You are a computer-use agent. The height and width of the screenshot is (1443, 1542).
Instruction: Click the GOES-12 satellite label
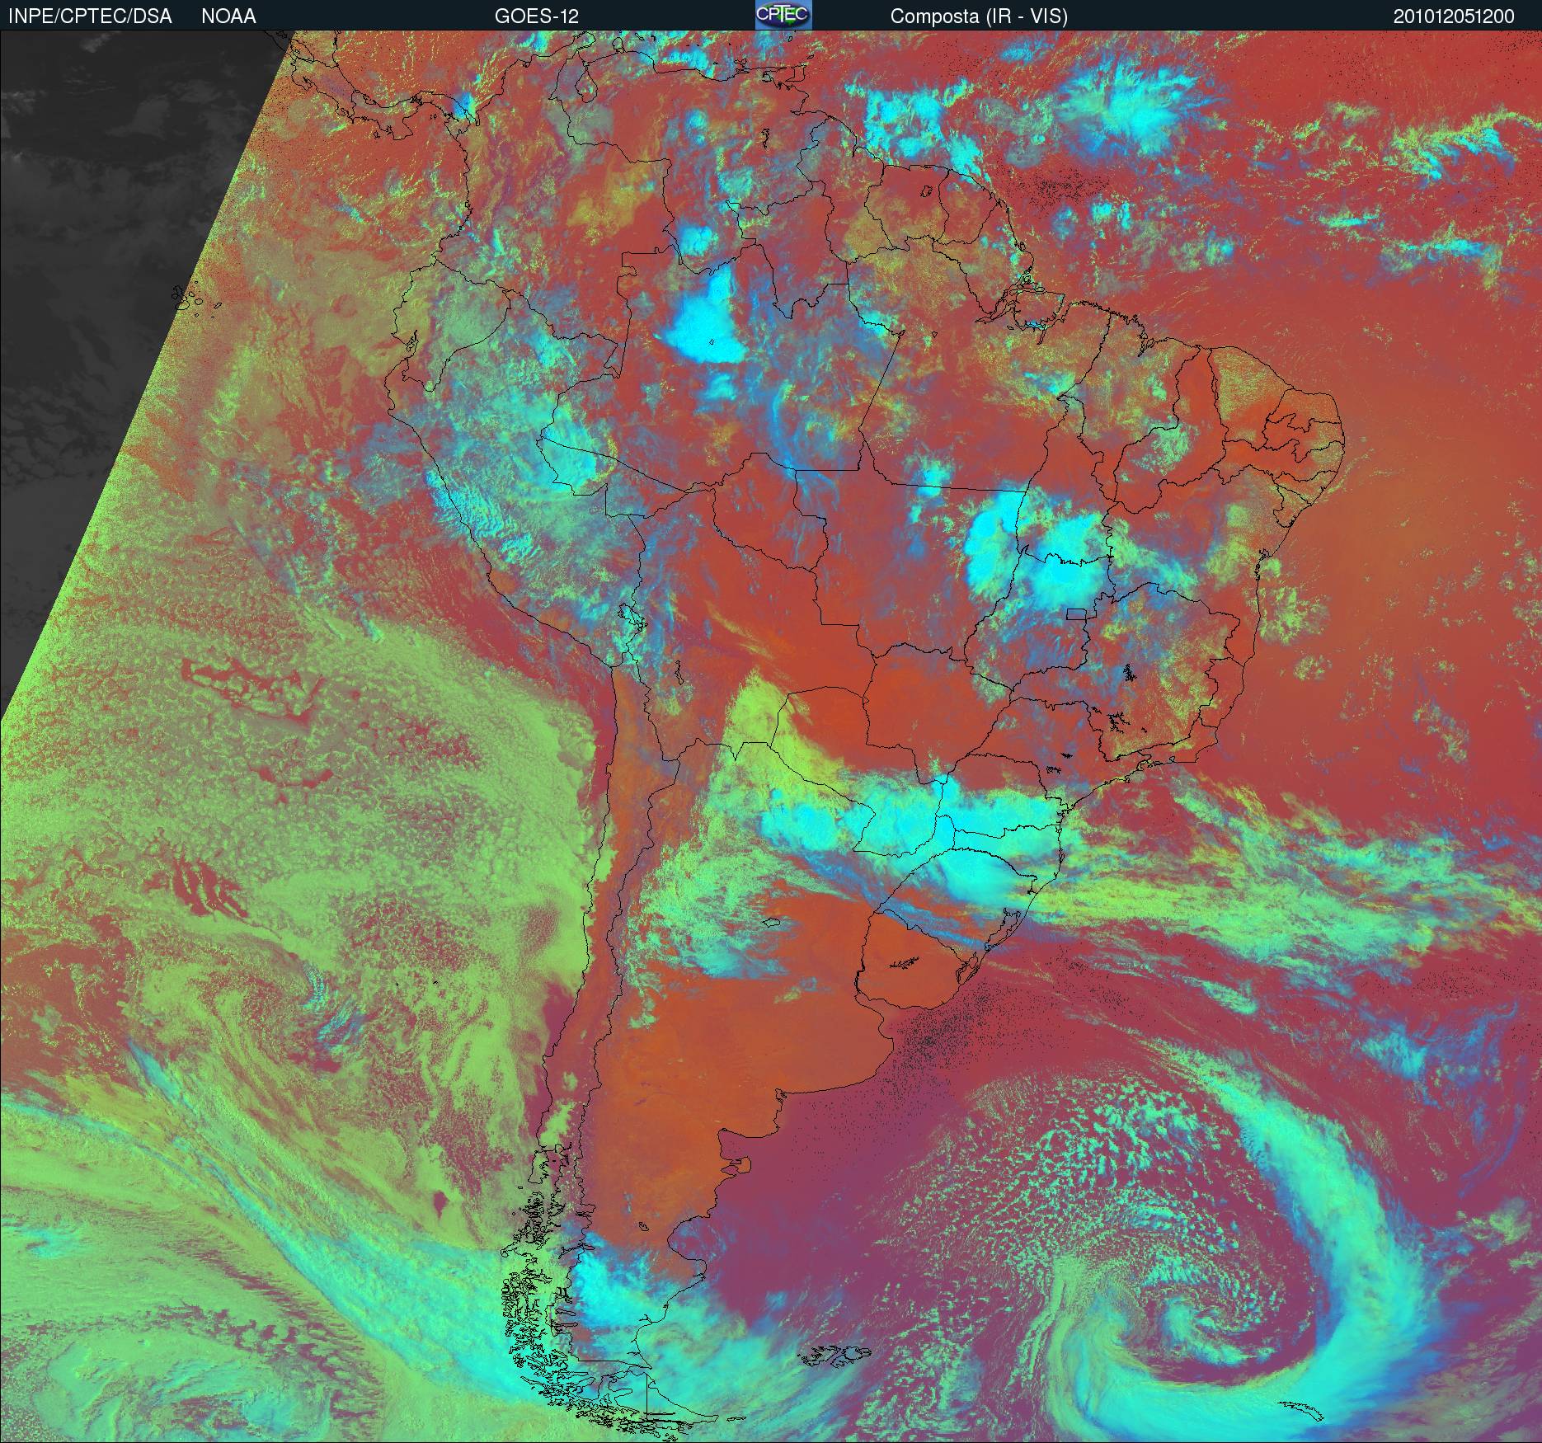pyautogui.click(x=537, y=16)
